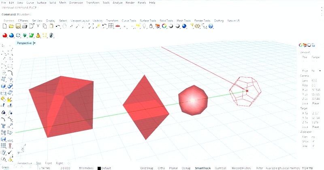The width and height of the screenshot is (324, 170).
Task: Select the Box solid tool in left sidebar
Action: [4, 86]
